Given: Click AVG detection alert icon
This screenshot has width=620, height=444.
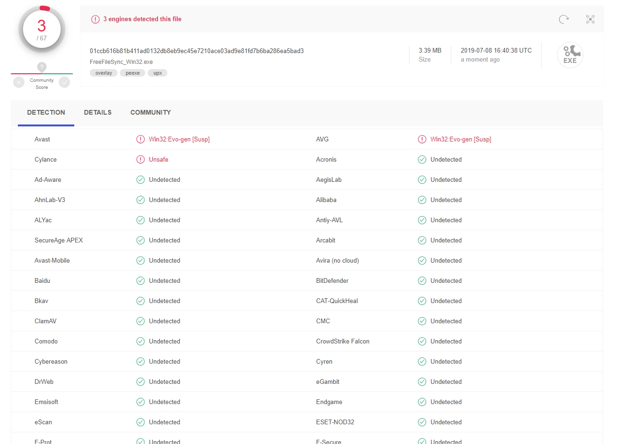Looking at the screenshot, I should tap(422, 139).
